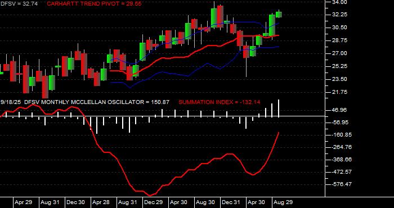This screenshot has width=394, height=208.
Task: Click the 32.25 price axis value
Action: point(339,15)
